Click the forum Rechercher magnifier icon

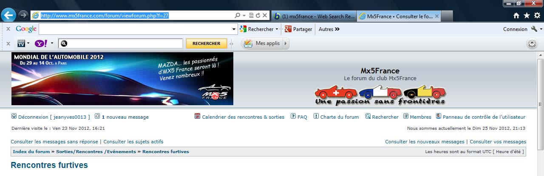point(368,116)
